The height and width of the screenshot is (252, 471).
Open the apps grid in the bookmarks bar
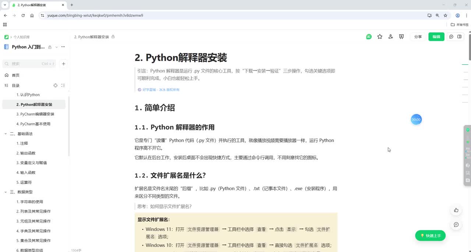pyautogui.click(x=5, y=25)
